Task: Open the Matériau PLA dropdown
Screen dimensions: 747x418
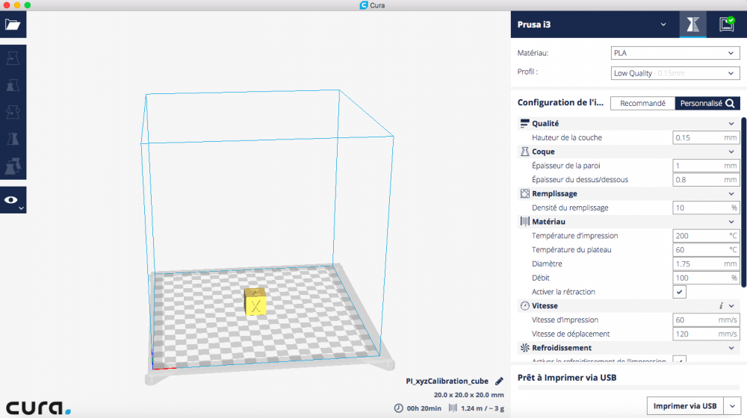Action: point(675,53)
